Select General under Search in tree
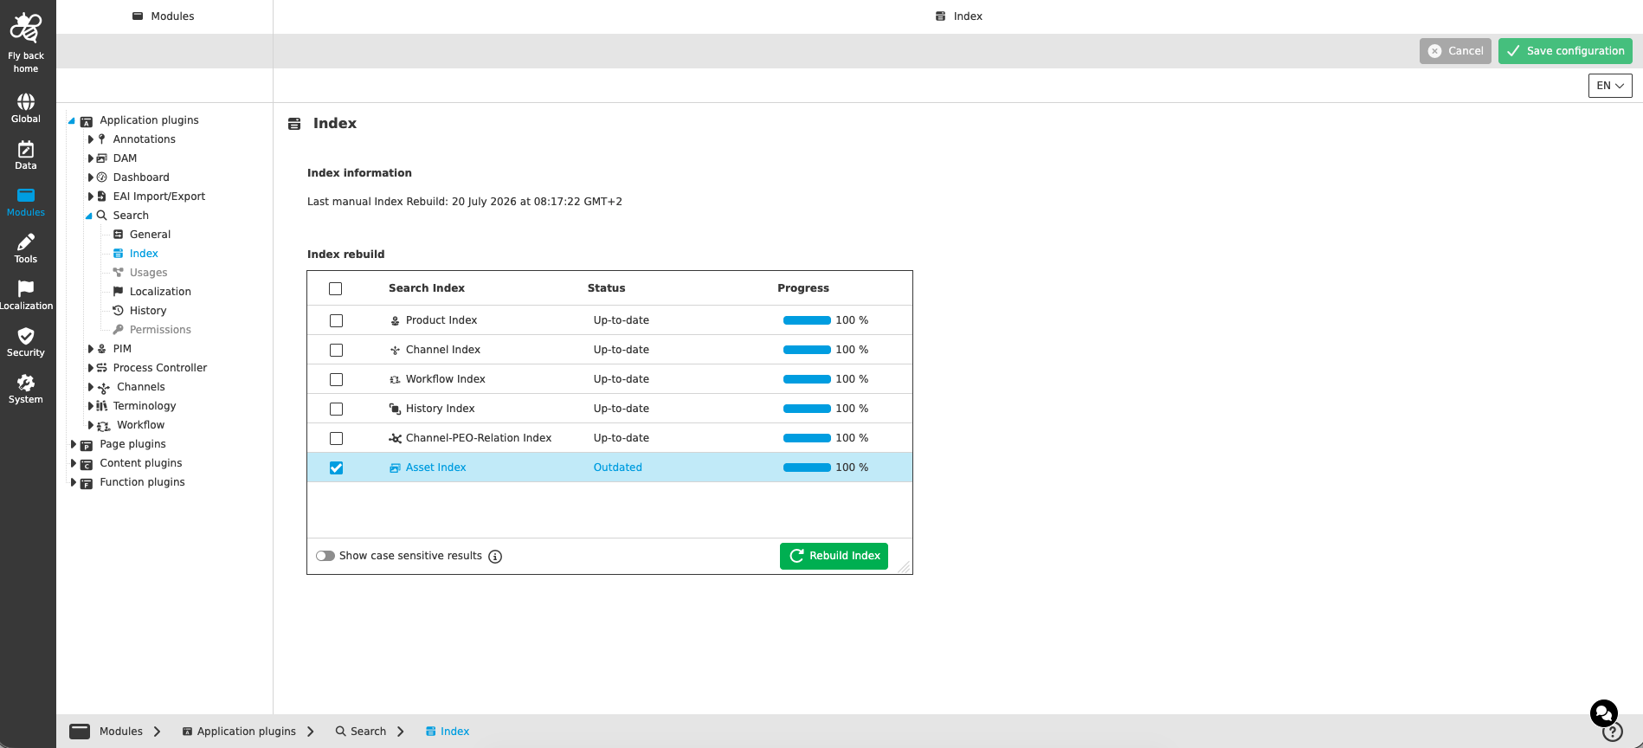1643x748 pixels. click(x=150, y=235)
